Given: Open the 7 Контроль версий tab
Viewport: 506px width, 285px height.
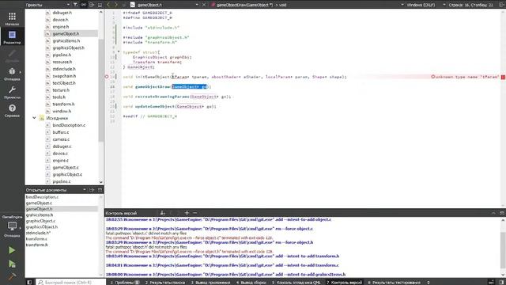Looking at the screenshot, I should pos(345,282).
